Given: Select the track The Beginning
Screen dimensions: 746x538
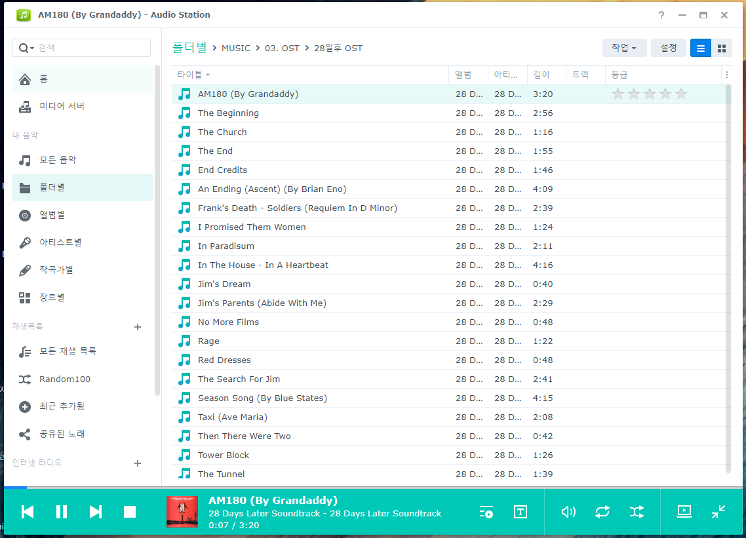Looking at the screenshot, I should click(x=448, y=113).
